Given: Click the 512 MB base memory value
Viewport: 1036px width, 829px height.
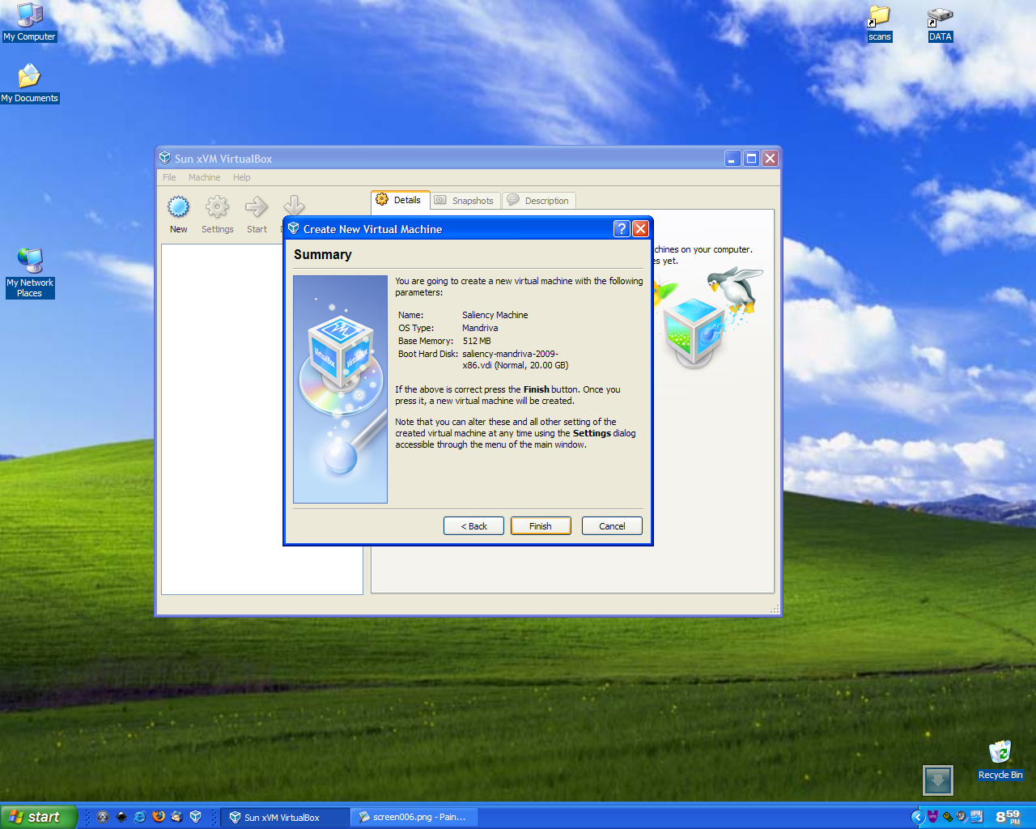Looking at the screenshot, I should coord(477,341).
